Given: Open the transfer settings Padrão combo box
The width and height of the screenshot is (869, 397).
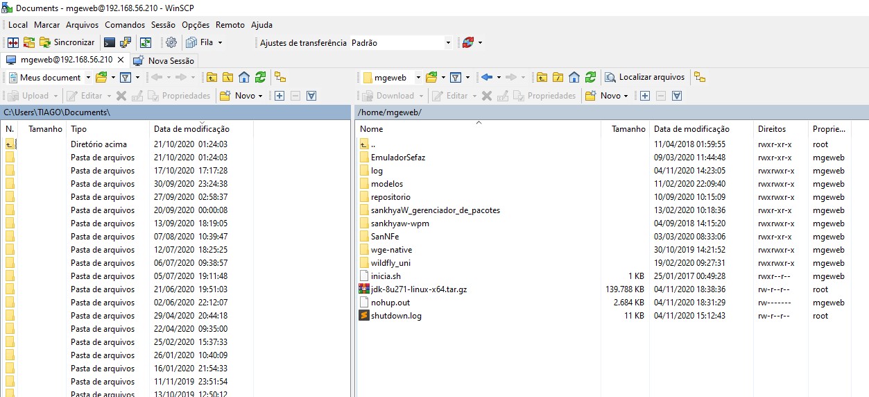Looking at the screenshot, I should click(402, 42).
